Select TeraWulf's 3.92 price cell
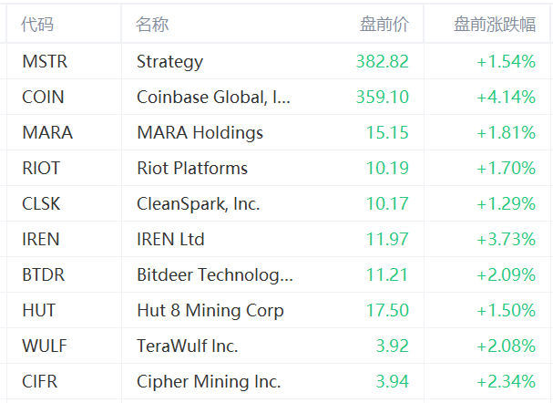Screen dimensions: 553x403 (393, 346)
